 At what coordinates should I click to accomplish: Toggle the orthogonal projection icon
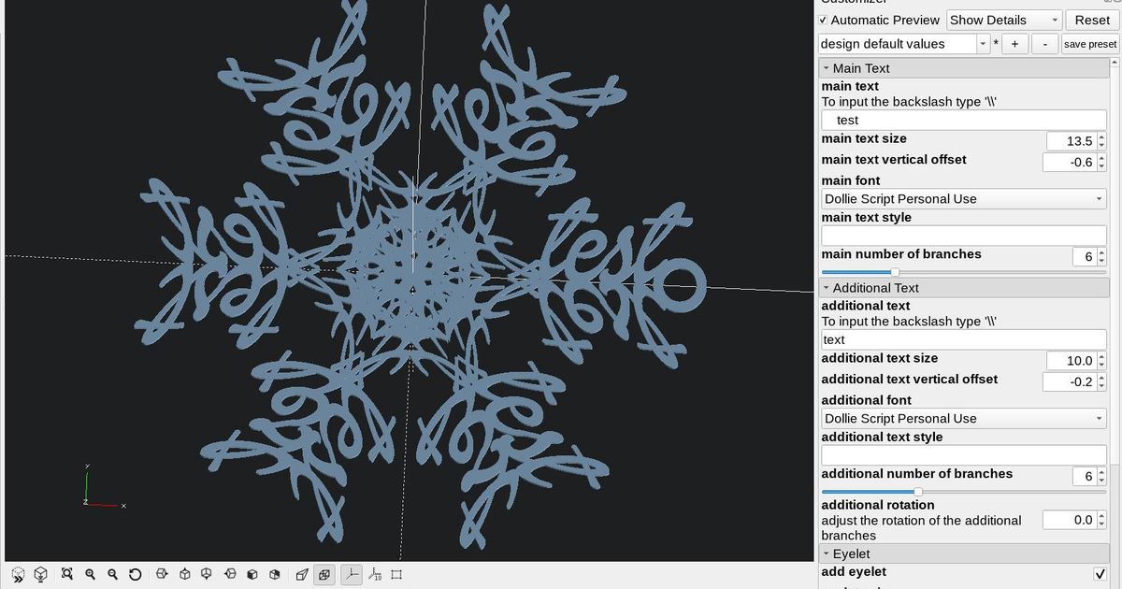point(324,574)
